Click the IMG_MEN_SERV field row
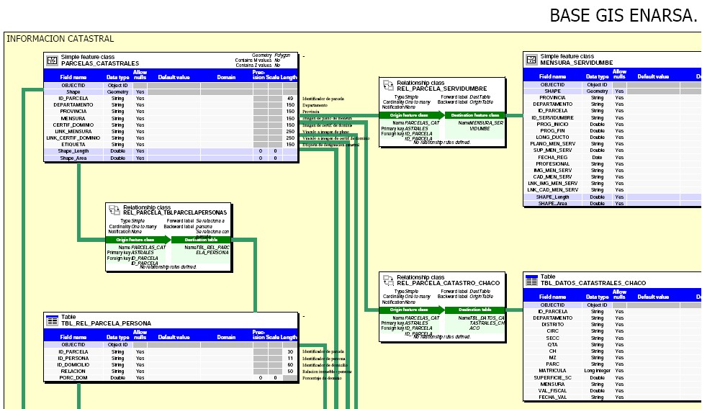702x409 pixels. (x=613, y=171)
